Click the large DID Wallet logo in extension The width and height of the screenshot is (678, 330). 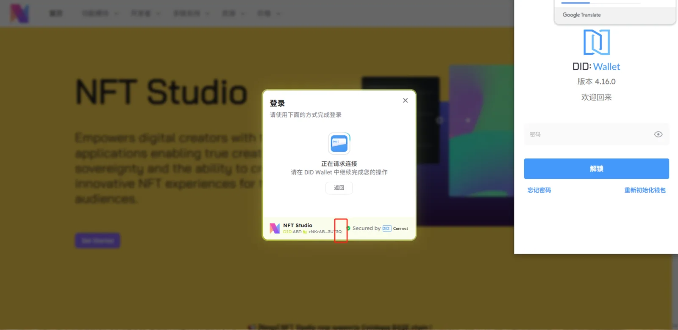pos(597,42)
